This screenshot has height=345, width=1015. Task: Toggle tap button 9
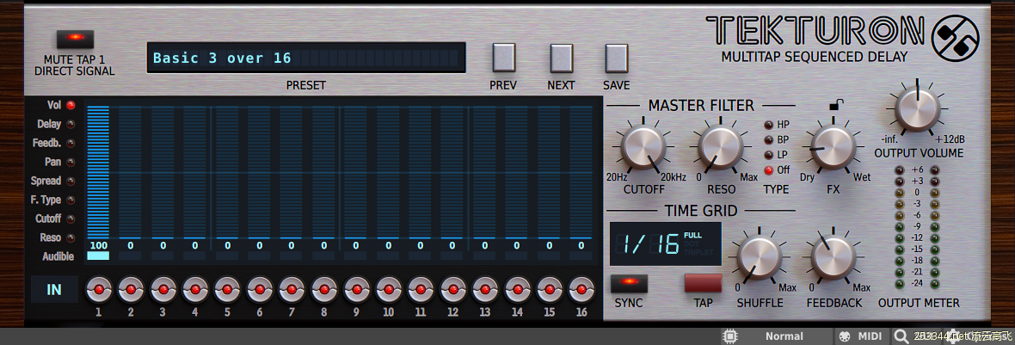(356, 290)
